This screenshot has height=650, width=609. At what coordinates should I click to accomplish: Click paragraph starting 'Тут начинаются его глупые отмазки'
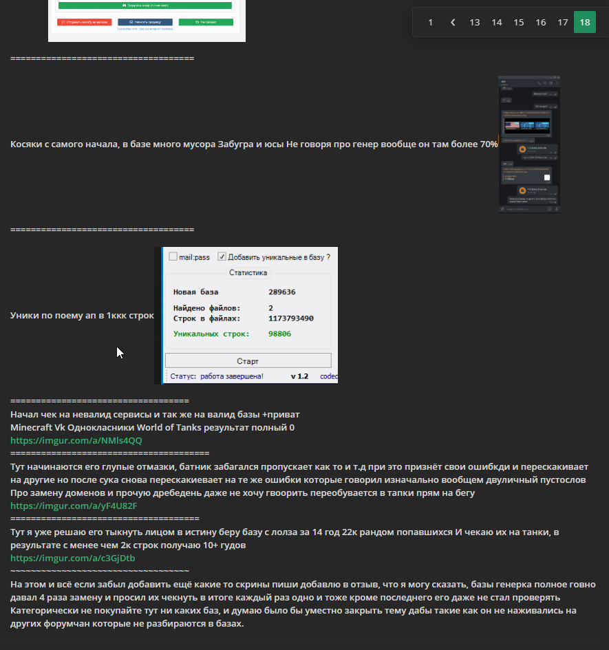(x=299, y=479)
